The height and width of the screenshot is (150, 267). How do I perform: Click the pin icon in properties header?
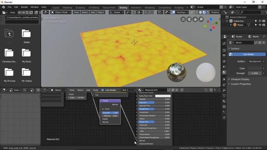[x=264, y=37]
